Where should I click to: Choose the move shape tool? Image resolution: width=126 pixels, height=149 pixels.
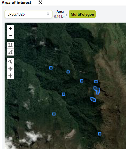pos(10,69)
